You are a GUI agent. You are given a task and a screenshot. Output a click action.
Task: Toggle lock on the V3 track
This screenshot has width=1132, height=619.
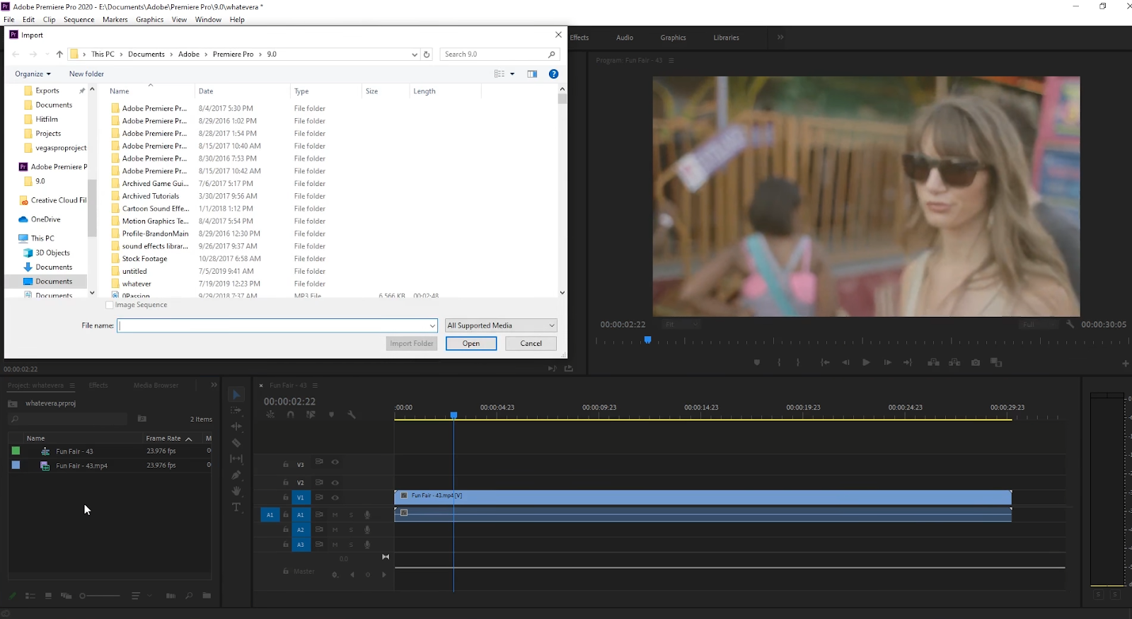286,465
